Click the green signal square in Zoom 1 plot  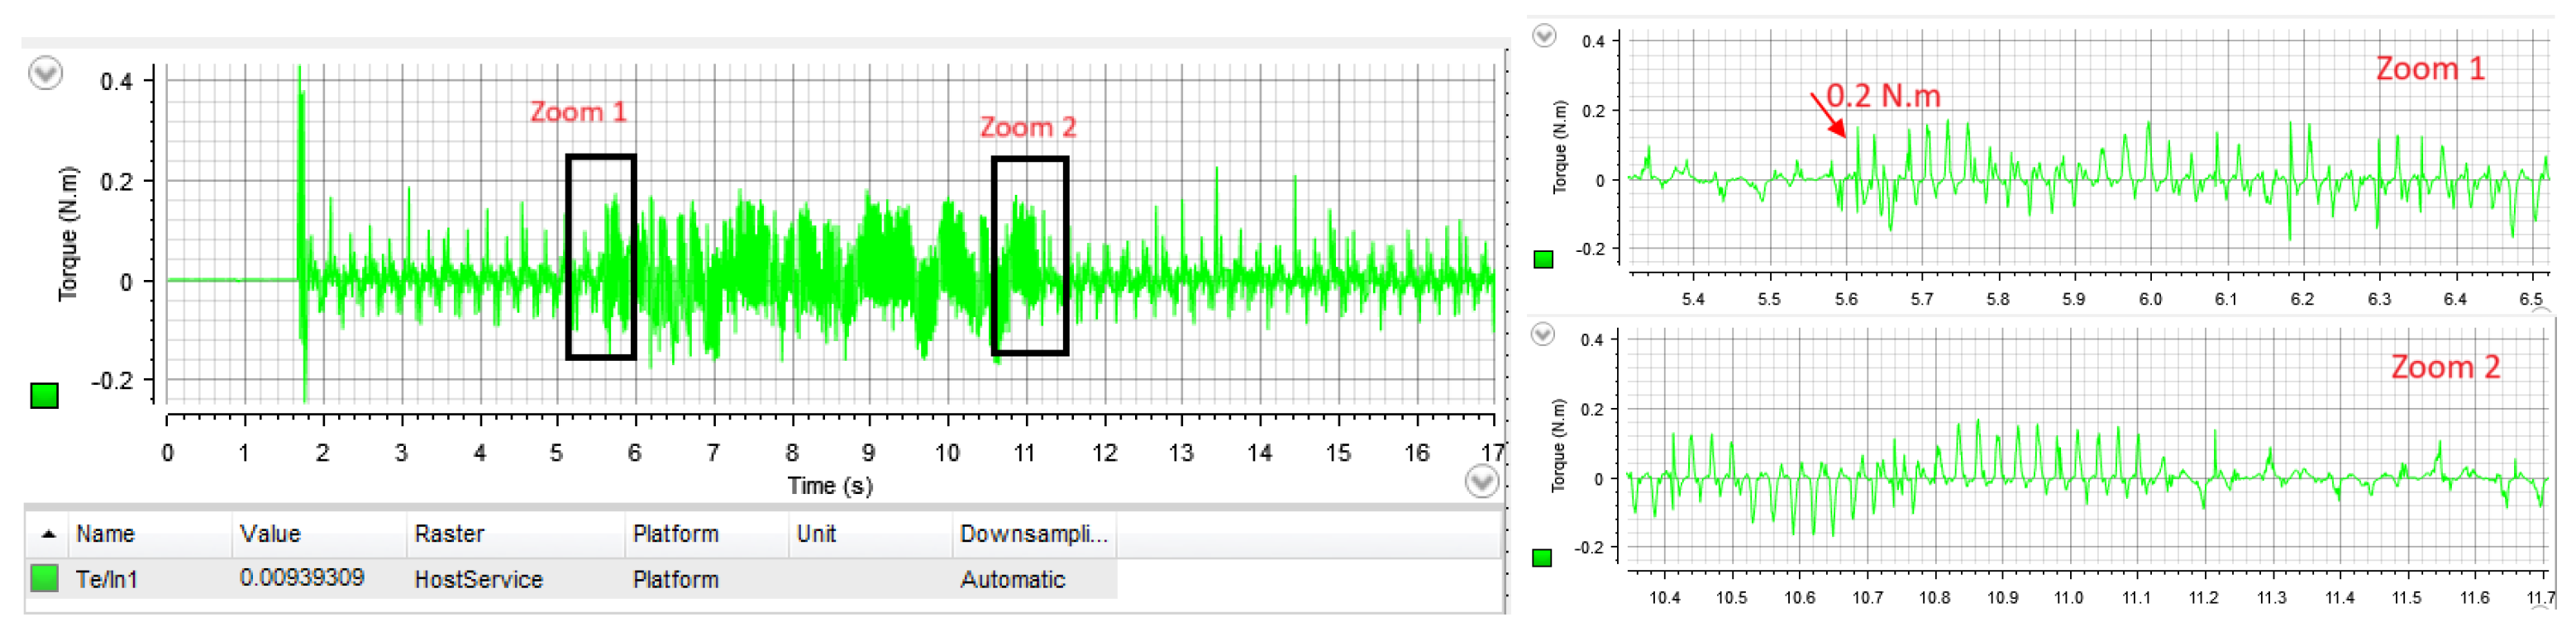(1543, 259)
